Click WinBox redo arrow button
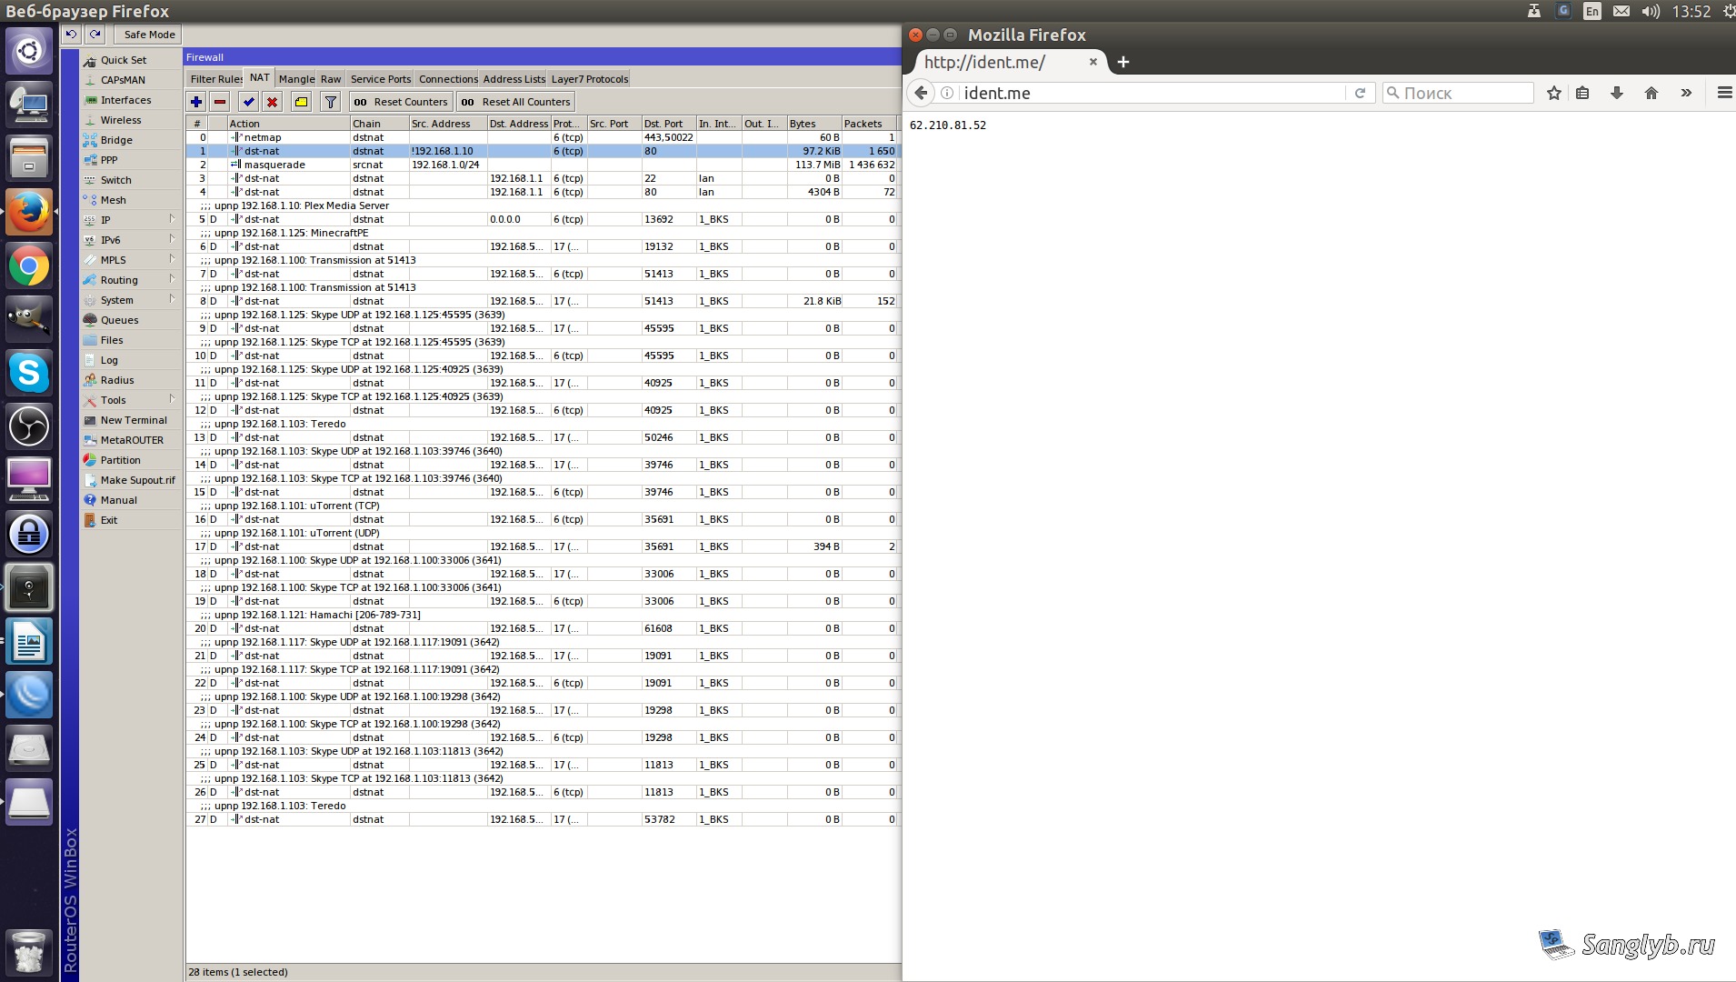This screenshot has width=1736, height=982. pos(95,35)
